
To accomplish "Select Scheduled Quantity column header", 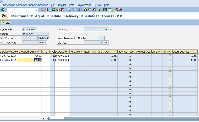I will (29, 52).
